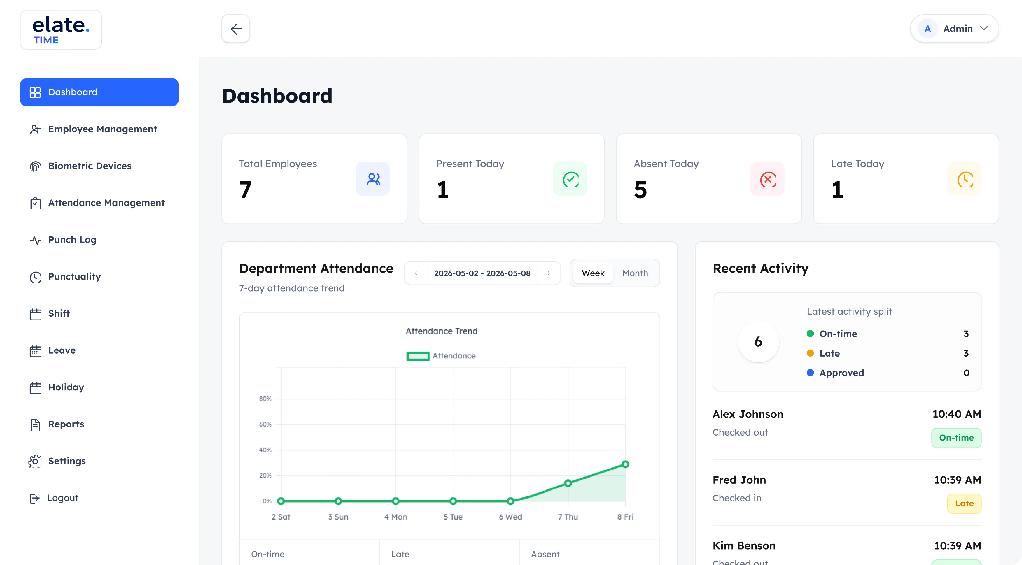Toggle the Attendance legend swatch
The width and height of the screenshot is (1022, 565).
click(x=418, y=356)
